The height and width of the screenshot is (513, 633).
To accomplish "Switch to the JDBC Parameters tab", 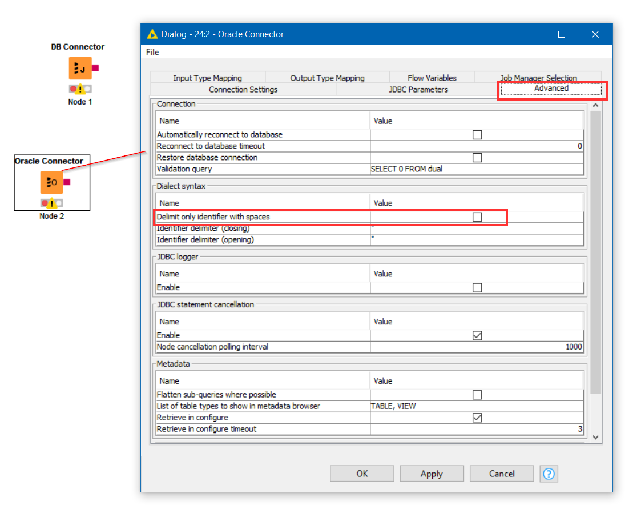I will click(418, 89).
